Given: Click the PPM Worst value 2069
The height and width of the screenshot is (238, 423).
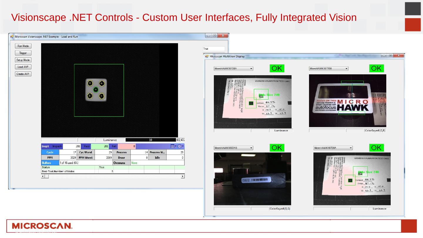Looking at the screenshot, I should (104, 157).
